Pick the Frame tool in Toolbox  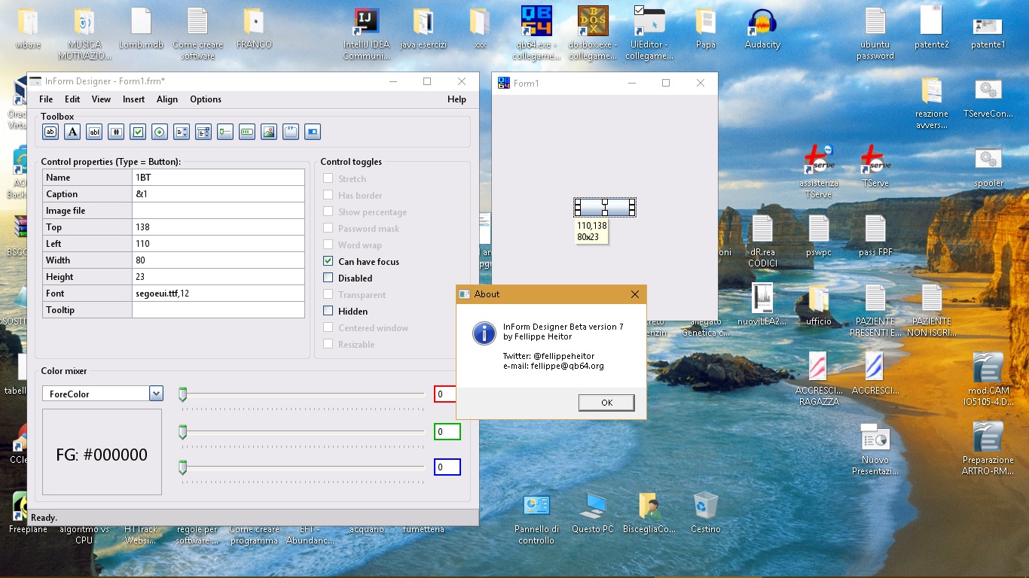point(290,132)
